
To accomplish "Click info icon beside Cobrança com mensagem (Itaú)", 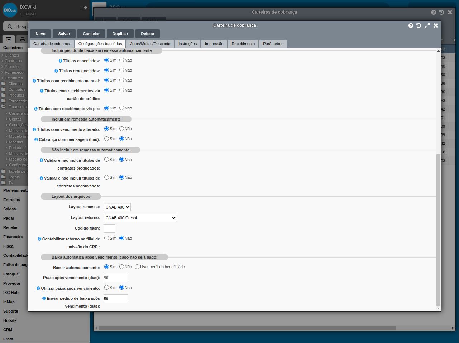I will point(36,139).
